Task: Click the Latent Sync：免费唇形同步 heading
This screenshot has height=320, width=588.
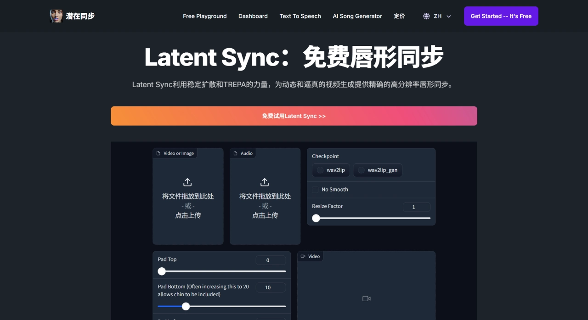Action: (294, 57)
